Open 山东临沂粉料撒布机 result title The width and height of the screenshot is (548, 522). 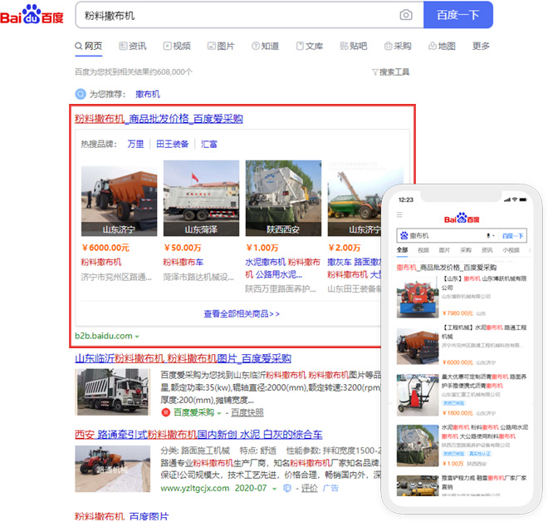point(183,358)
